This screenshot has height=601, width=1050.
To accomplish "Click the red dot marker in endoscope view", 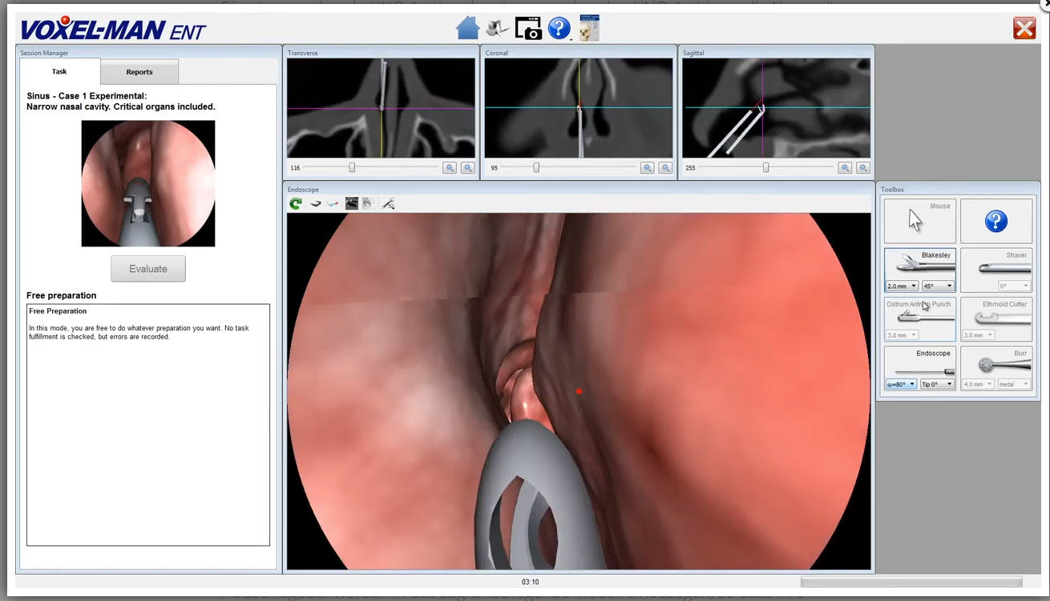I will click(x=579, y=391).
